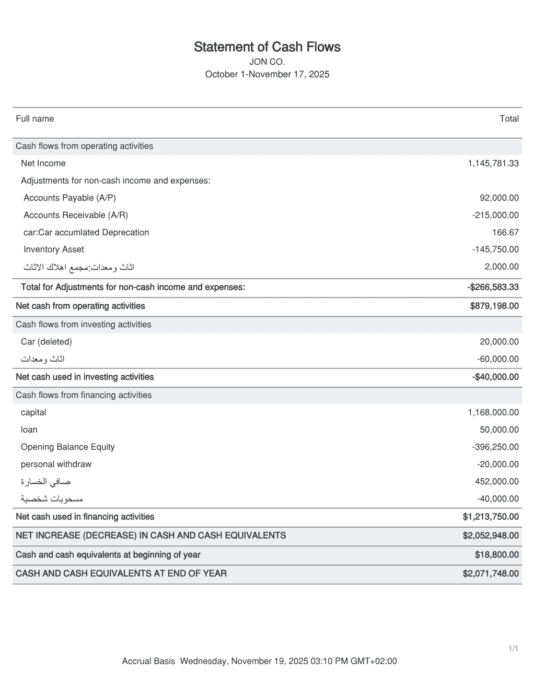Screen dimensions: 535x691
Task: Click the Inventory Asset amount -145,750.00
Action: click(x=495, y=249)
